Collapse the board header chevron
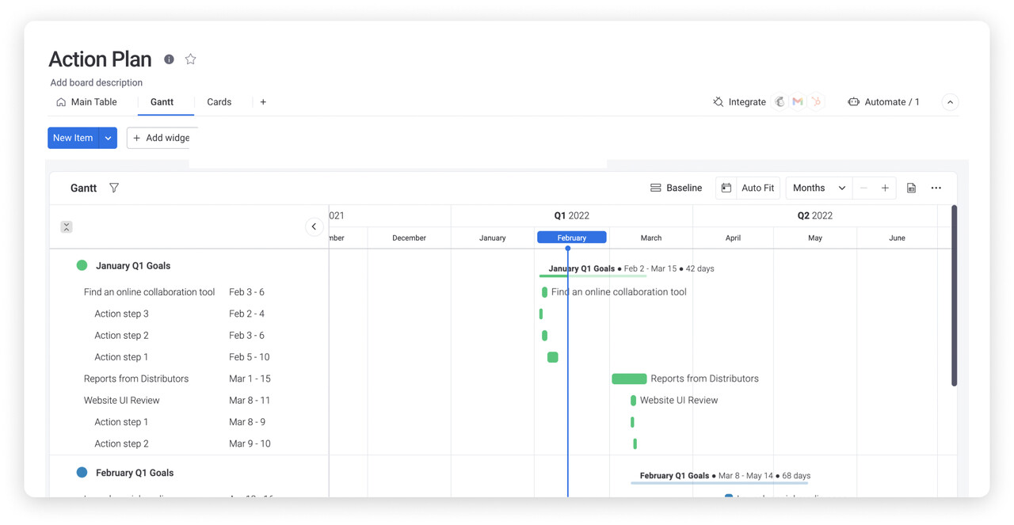Screen dimensions: 1014x525 point(950,102)
